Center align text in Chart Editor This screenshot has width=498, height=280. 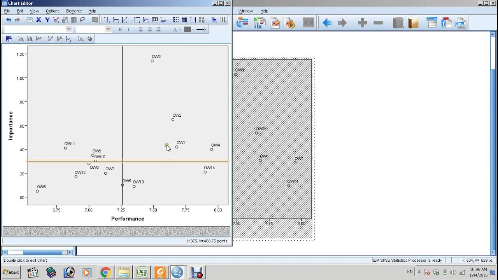tap(149, 29)
